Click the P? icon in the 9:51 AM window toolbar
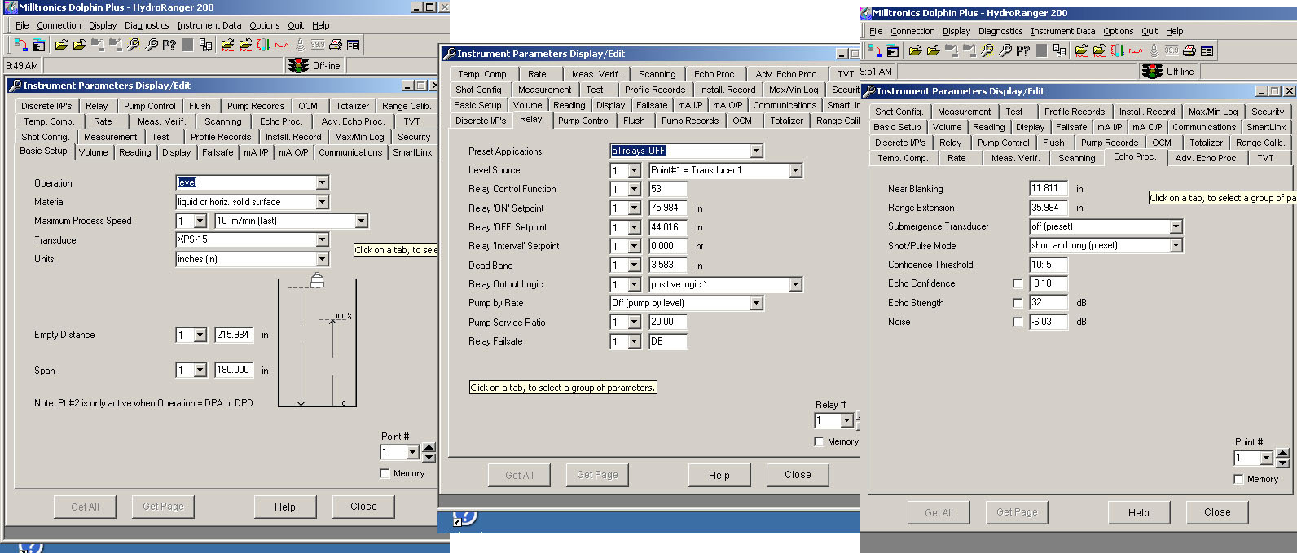This screenshot has height=553, width=1297. pos(1023,50)
